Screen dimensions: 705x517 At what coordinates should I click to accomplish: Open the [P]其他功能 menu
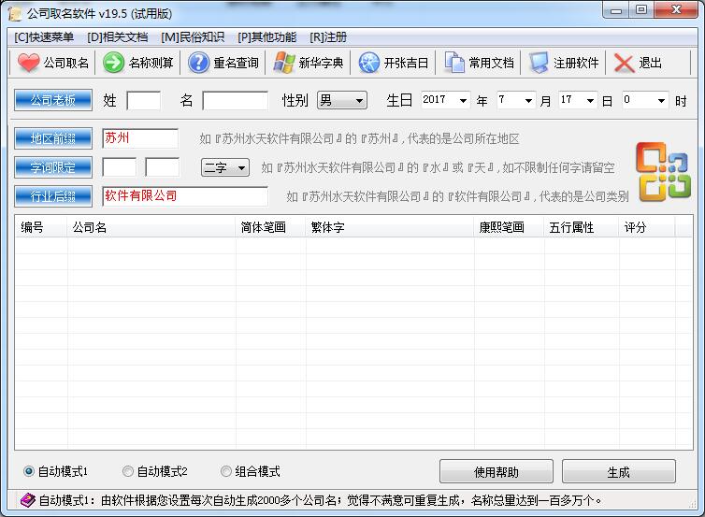[x=267, y=36]
